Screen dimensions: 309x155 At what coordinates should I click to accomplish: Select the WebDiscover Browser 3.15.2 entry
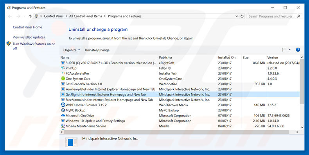point(86,105)
